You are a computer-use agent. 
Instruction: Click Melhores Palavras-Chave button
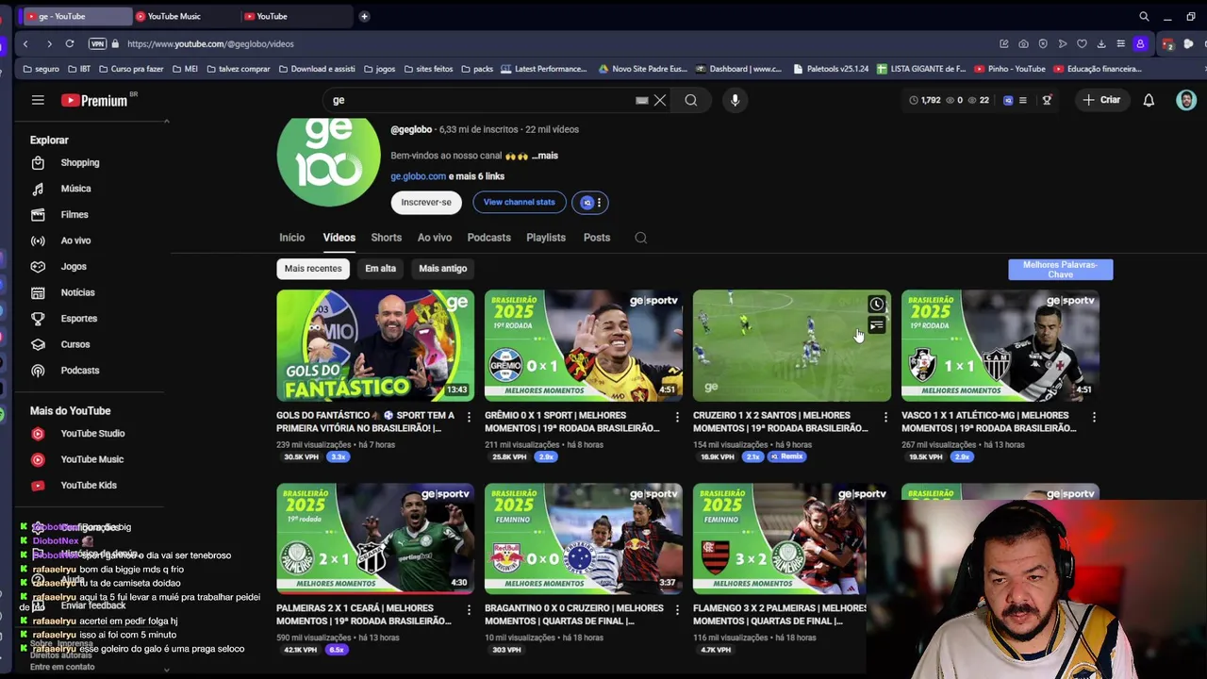(1060, 270)
